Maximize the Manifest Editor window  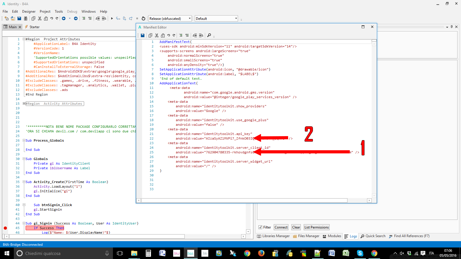[363, 27]
